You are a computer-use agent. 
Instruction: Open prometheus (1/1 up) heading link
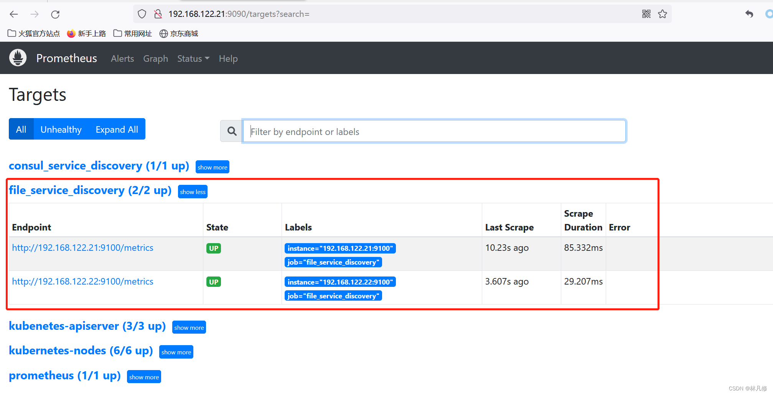tap(64, 375)
